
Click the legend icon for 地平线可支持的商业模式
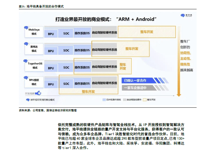pos(28,100)
